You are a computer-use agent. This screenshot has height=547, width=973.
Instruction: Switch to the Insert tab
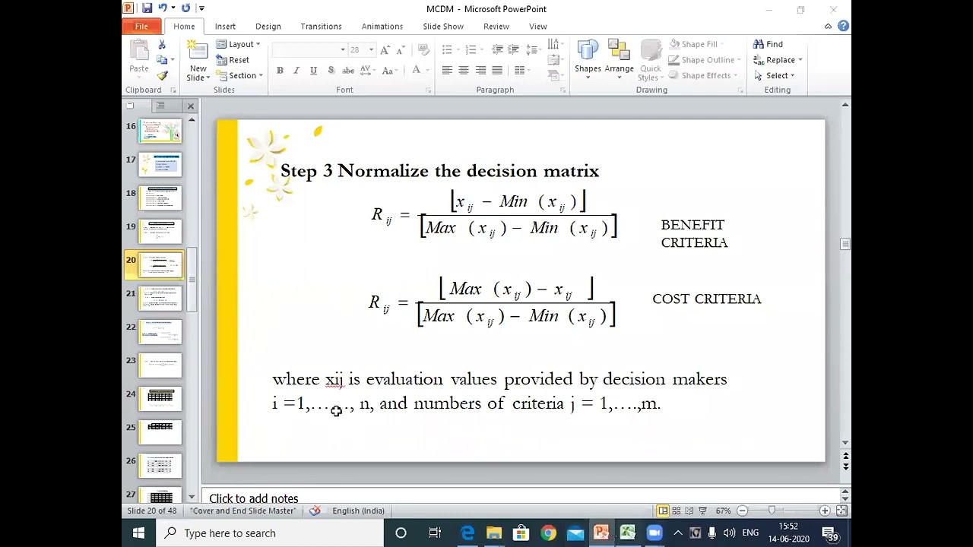click(x=225, y=27)
